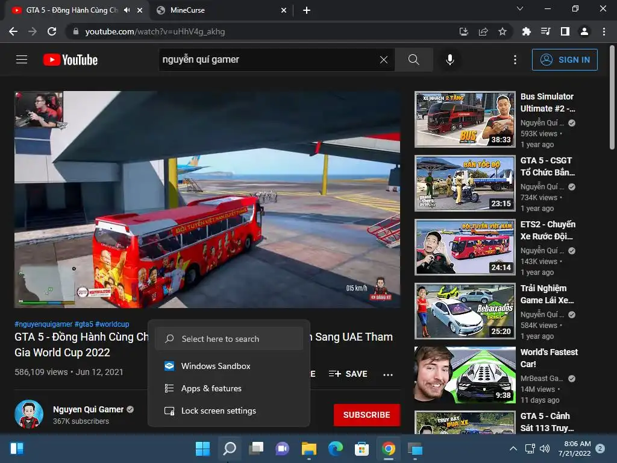
Task: Share this page via the share icon
Action: (483, 31)
